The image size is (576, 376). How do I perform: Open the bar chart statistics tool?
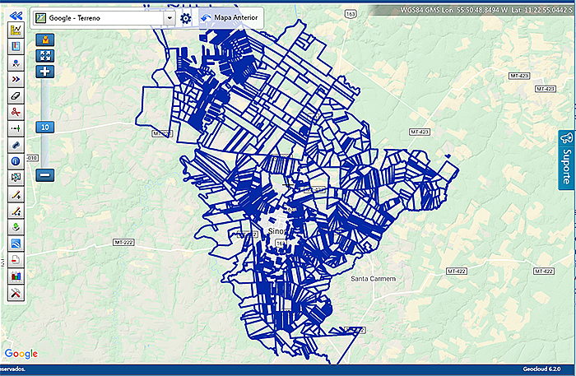coord(16,276)
